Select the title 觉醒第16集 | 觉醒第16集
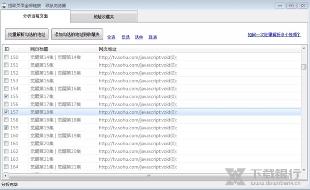This screenshot has height=190, width=310. click(56, 89)
